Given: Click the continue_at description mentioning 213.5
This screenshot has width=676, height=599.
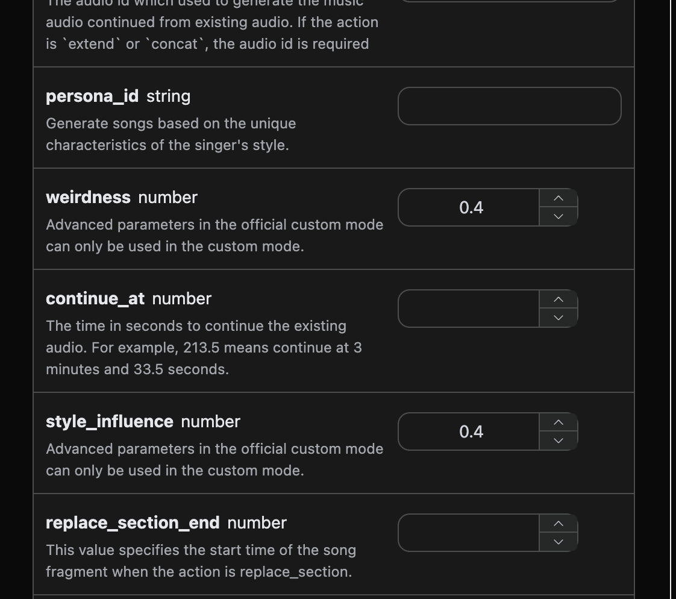Looking at the screenshot, I should point(204,348).
